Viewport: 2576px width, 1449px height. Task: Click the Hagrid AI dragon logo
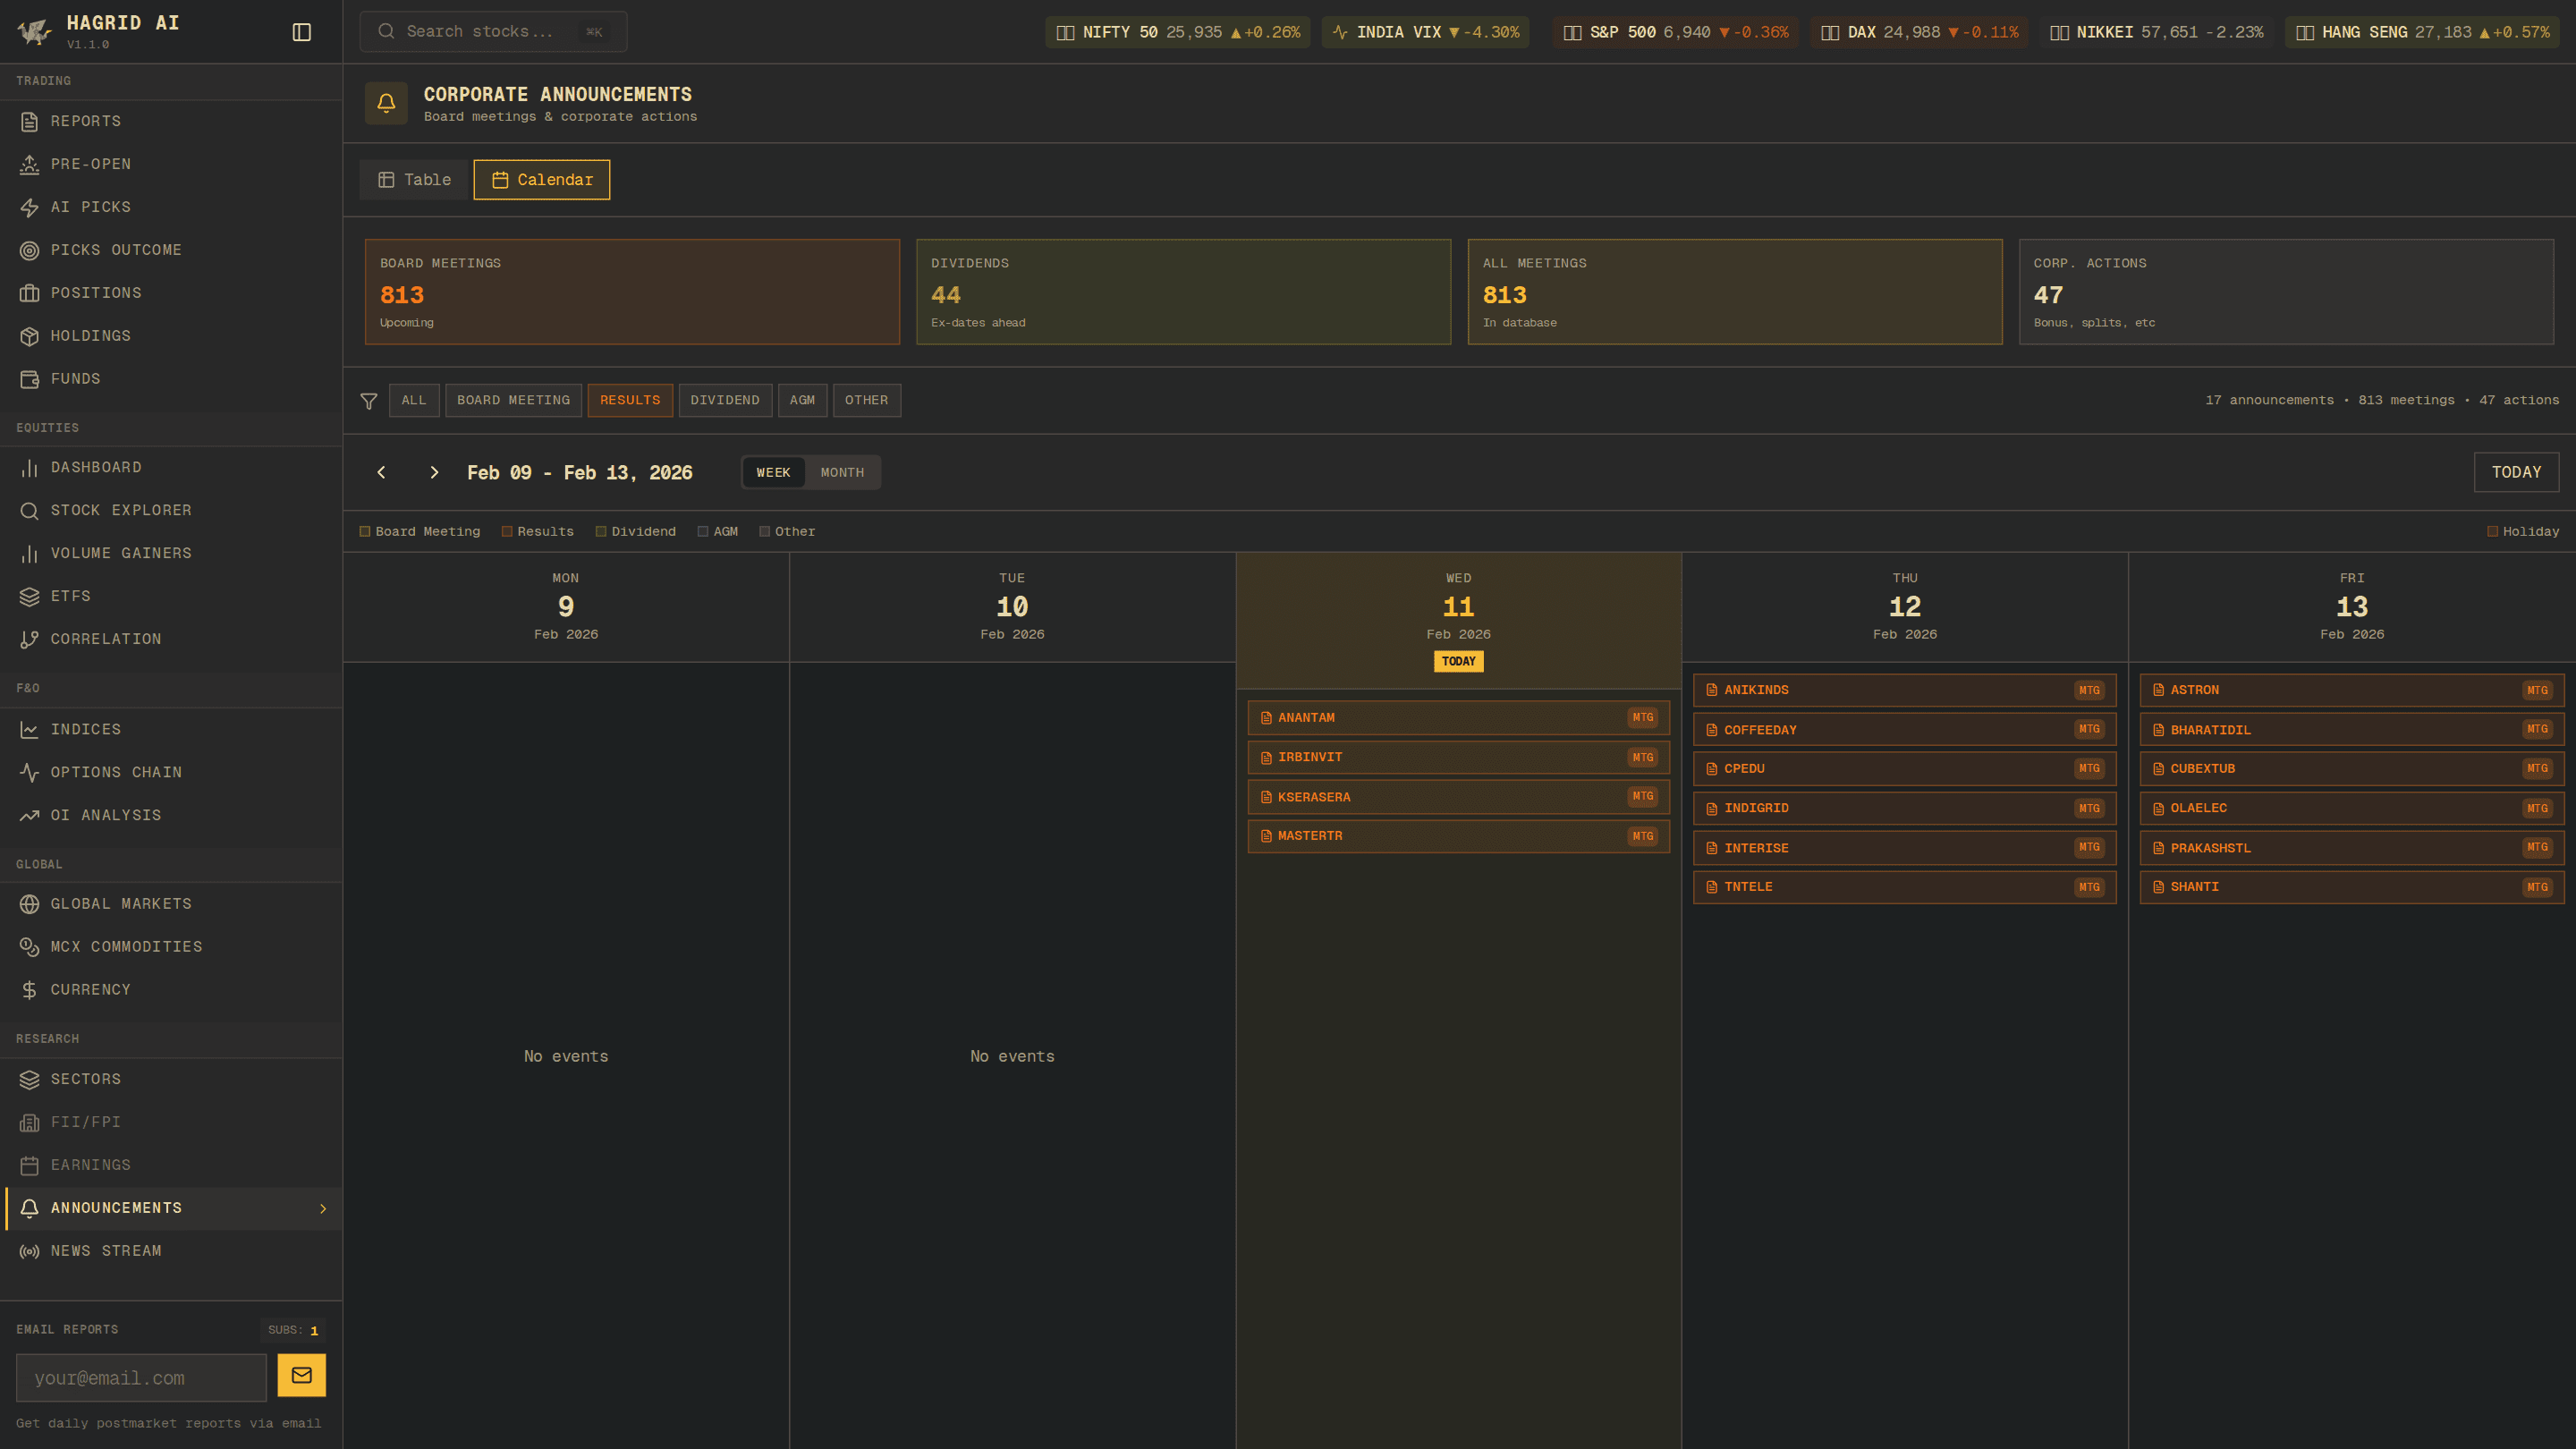(34, 32)
